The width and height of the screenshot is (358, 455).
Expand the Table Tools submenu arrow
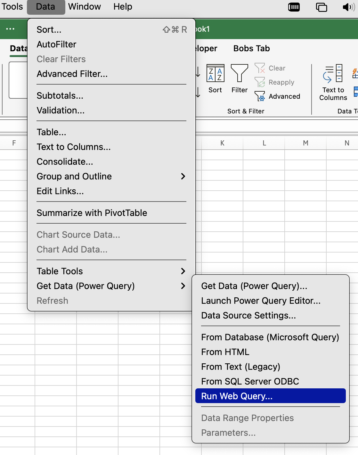[183, 271]
